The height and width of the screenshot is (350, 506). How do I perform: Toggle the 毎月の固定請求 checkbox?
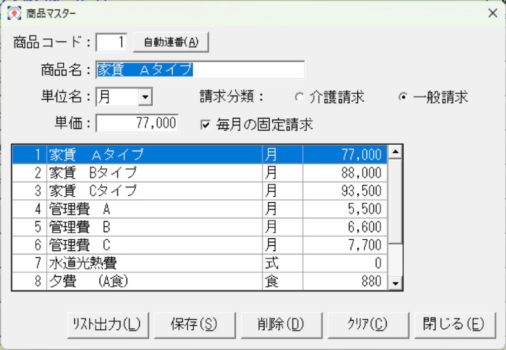[205, 125]
